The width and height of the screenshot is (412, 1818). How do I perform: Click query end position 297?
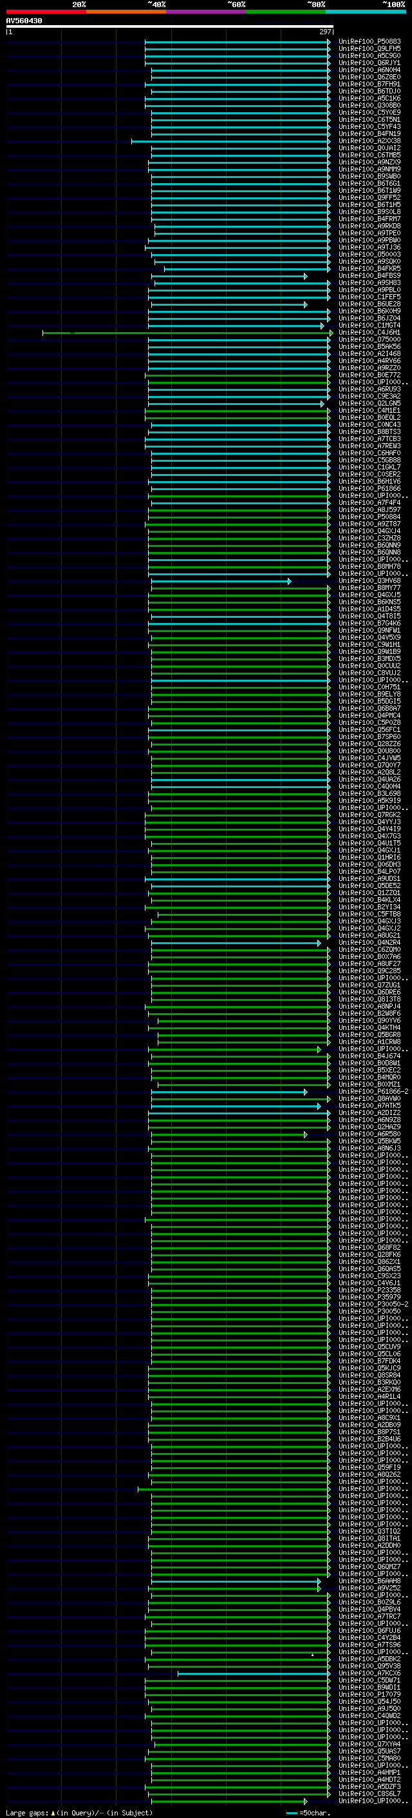click(324, 32)
